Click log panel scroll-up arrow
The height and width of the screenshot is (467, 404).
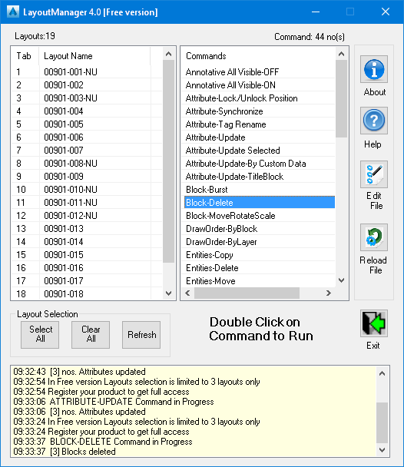[x=382, y=373]
